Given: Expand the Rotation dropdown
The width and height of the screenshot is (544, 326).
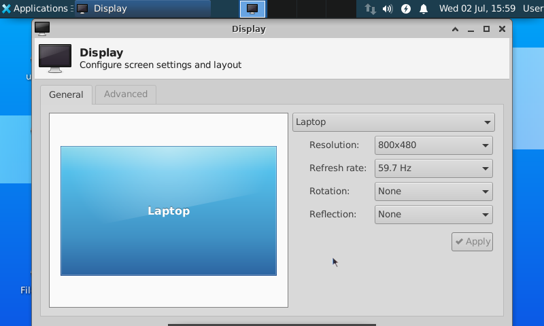Looking at the screenshot, I should click(x=434, y=192).
